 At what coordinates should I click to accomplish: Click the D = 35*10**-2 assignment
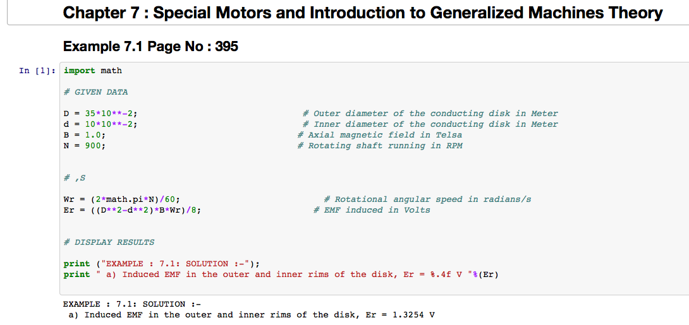[x=101, y=114]
